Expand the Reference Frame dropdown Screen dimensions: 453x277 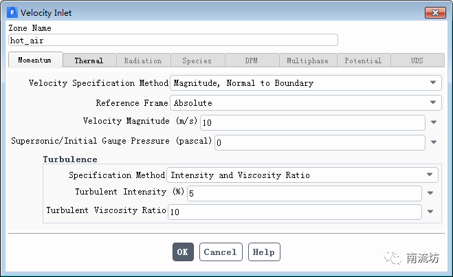[305, 103]
